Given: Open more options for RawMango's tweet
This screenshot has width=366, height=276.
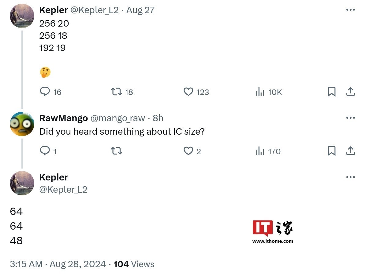Looking at the screenshot, I should click(350, 118).
